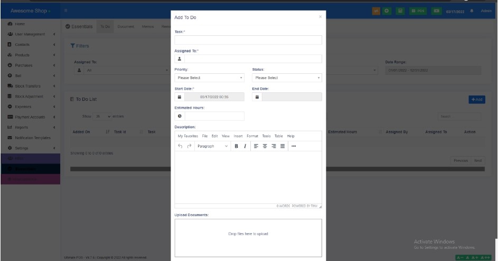Screen dimensions: 498x261
Task: Open the Status dropdown
Action: pos(287,78)
